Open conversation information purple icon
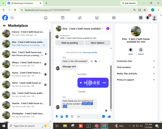Screen dimensions: 162x129 108,28
